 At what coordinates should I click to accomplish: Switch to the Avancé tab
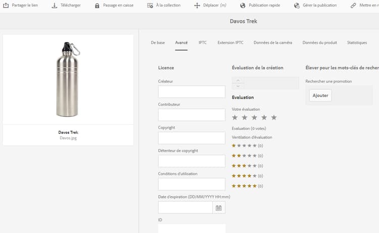click(181, 43)
